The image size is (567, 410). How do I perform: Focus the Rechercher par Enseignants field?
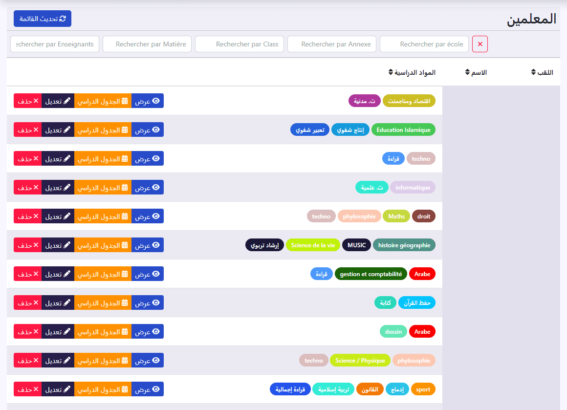click(x=55, y=44)
